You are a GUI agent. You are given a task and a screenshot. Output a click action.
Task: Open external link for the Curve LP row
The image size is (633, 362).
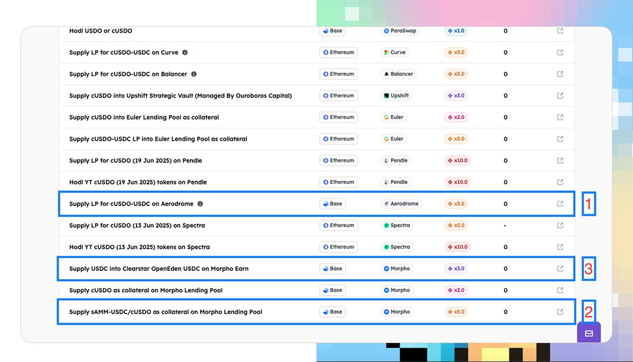pyautogui.click(x=560, y=52)
